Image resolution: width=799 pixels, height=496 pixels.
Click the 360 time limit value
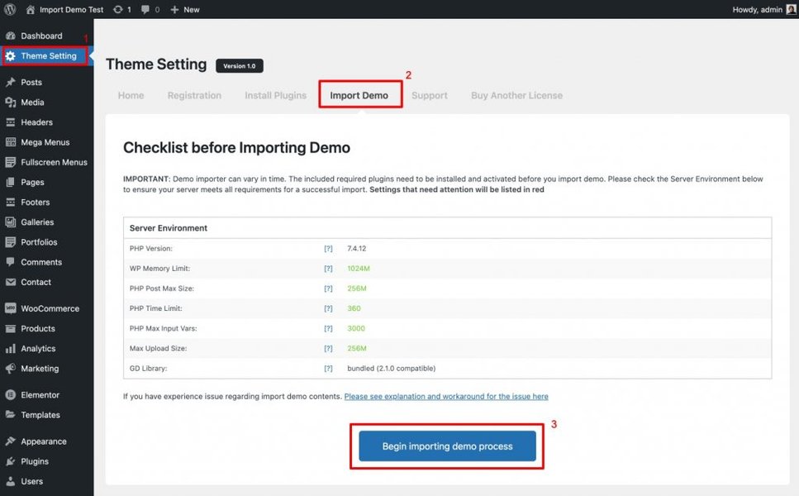pyautogui.click(x=354, y=308)
